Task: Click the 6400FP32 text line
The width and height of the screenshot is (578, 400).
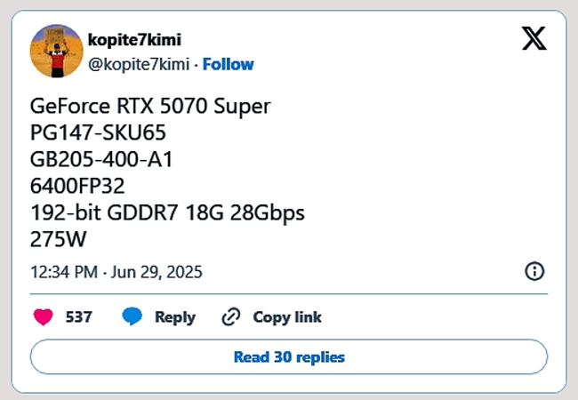Action: [x=77, y=186]
